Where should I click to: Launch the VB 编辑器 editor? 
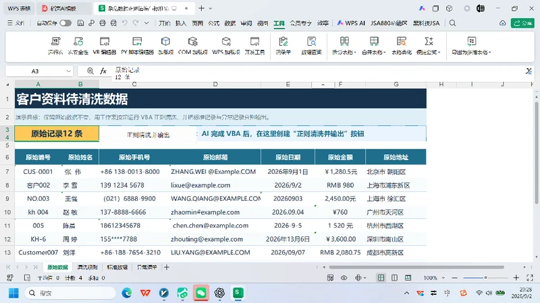(x=105, y=46)
